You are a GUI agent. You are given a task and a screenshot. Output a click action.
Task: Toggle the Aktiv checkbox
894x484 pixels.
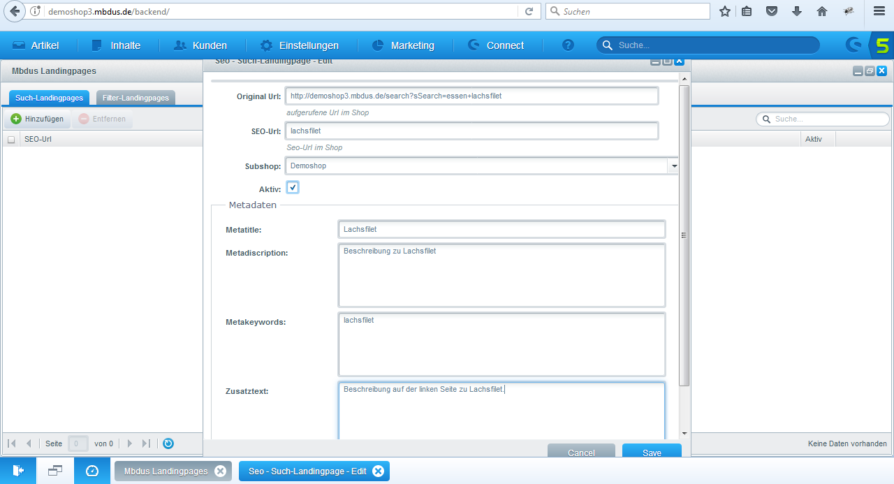click(293, 188)
